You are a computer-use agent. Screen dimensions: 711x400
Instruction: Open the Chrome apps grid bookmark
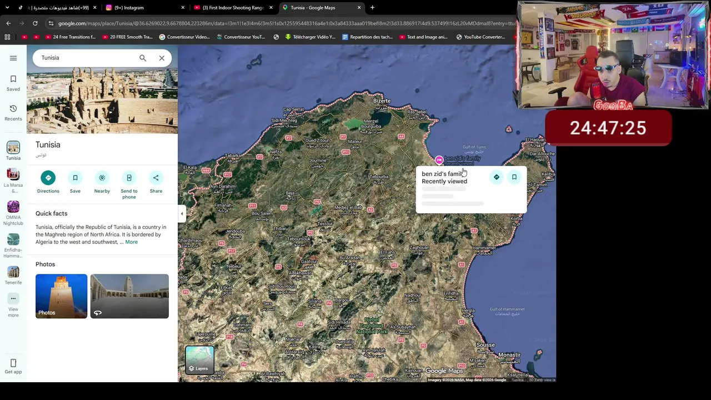(7, 37)
